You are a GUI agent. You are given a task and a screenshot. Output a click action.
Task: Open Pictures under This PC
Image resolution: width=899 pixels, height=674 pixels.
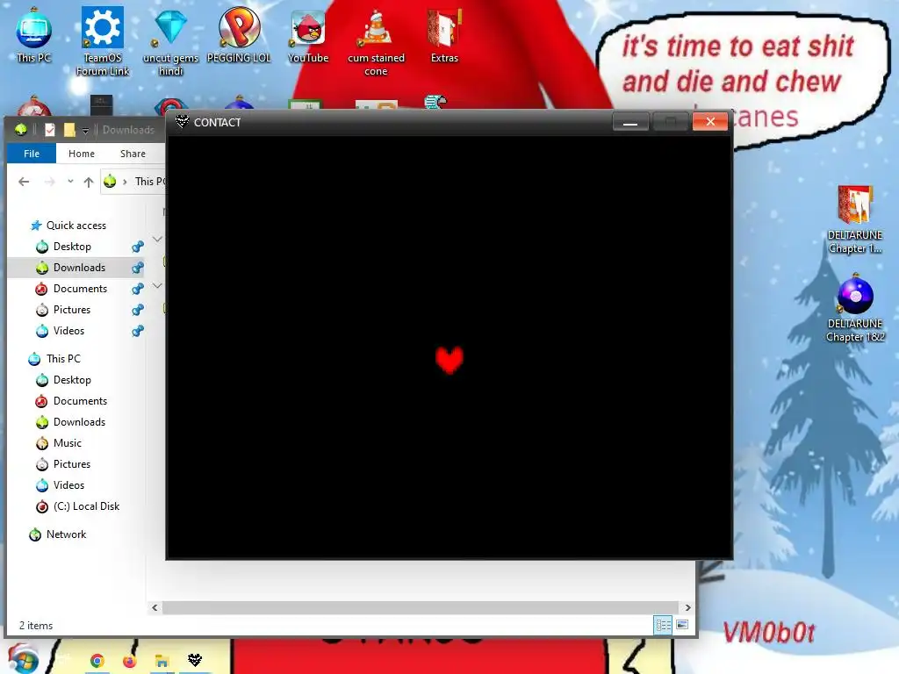(72, 464)
